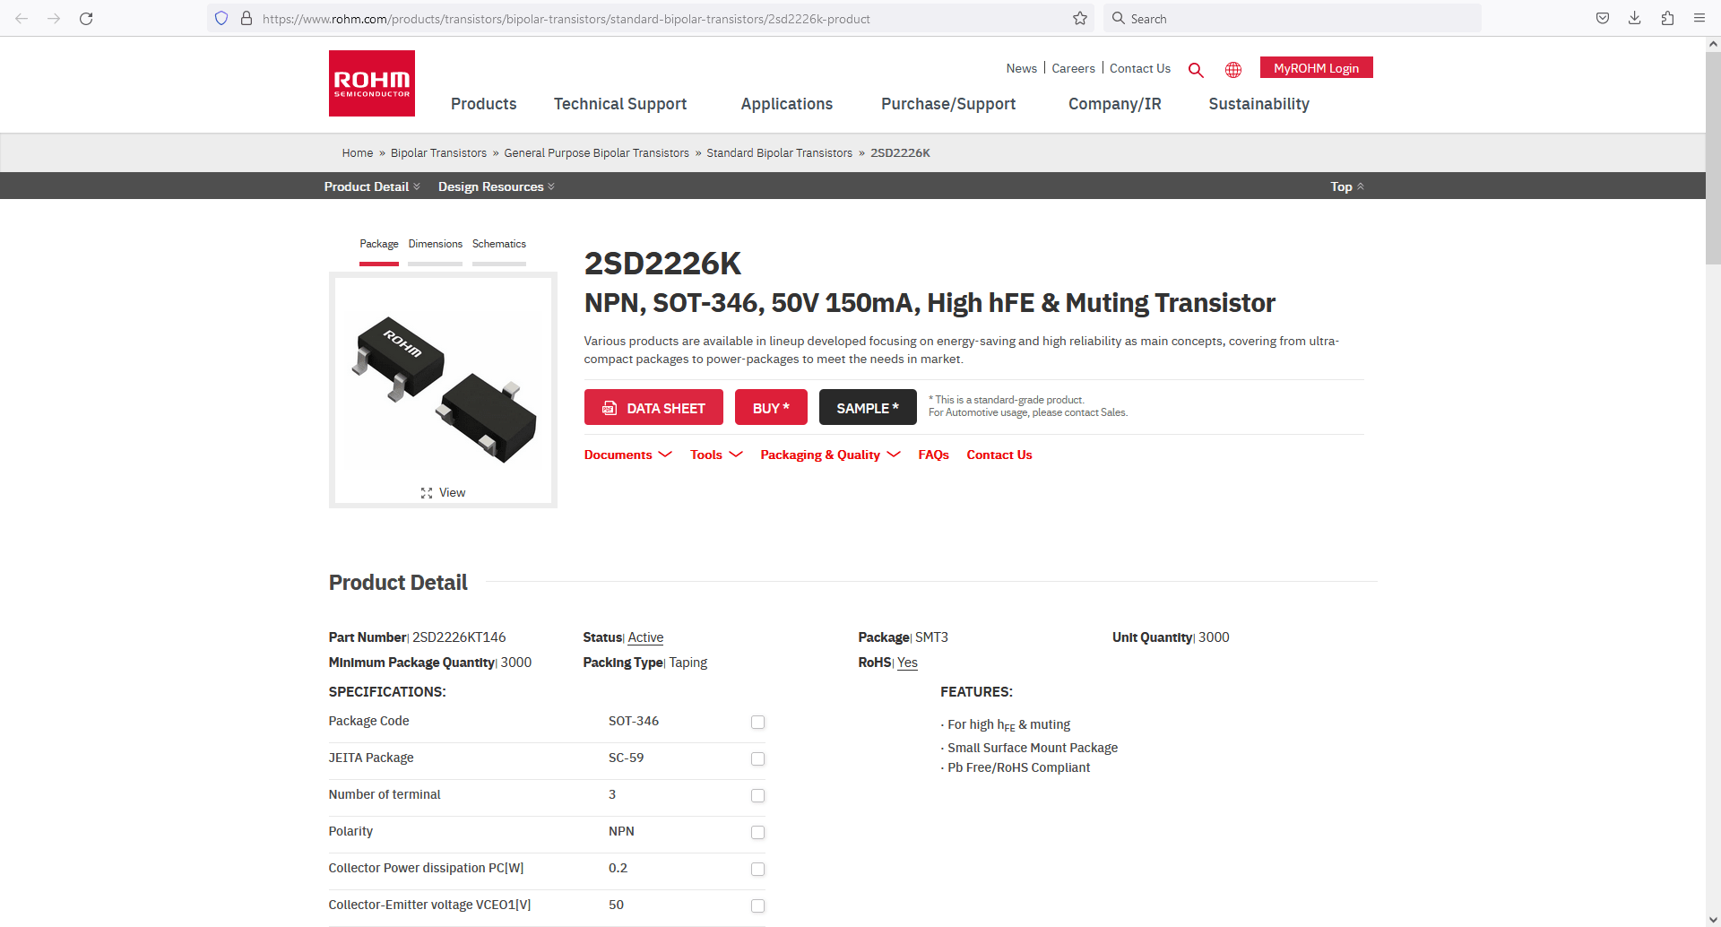Click the Top scroll-up link
This screenshot has width=1721, height=927.
pos(1347,186)
